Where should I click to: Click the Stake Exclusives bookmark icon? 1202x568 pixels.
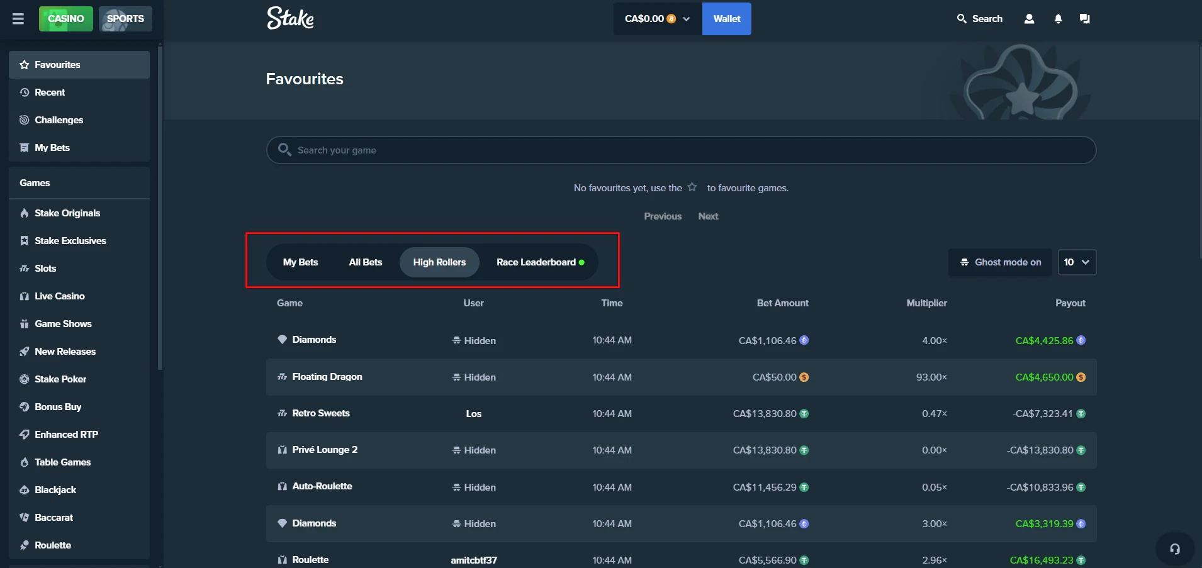coord(25,241)
